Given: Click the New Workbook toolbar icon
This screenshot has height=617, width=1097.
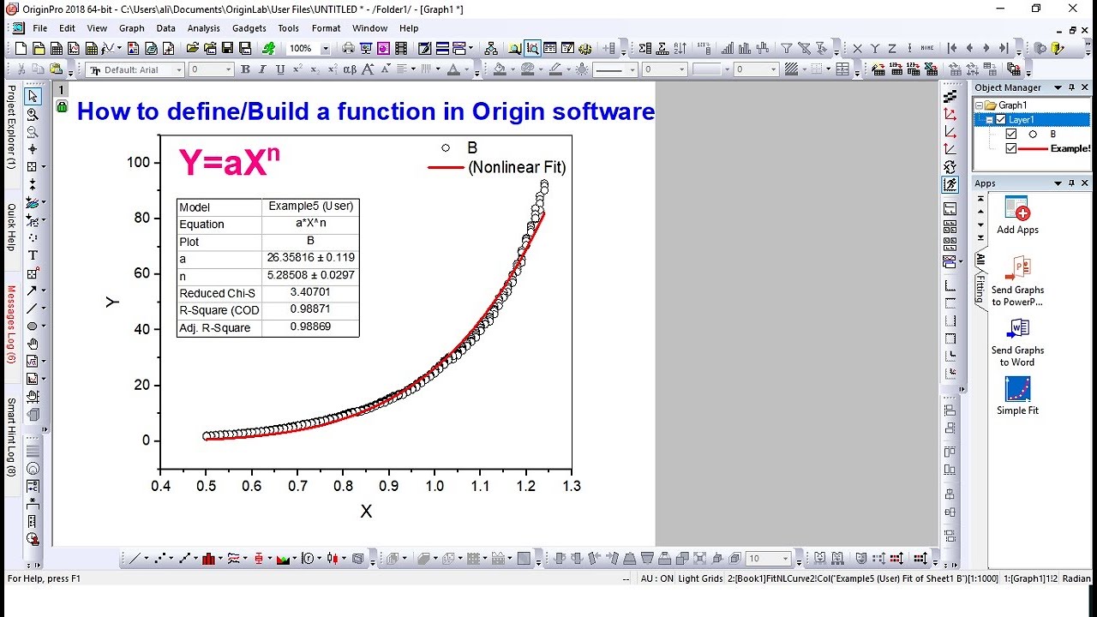Looking at the screenshot, I should pyautogui.click(x=56, y=49).
